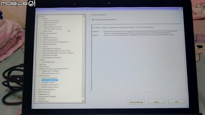Expand the Maintenance tree node

(36, 101)
